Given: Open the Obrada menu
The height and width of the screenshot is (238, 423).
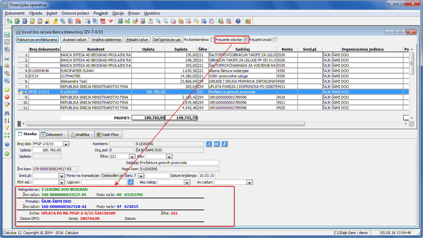Looking at the screenshot, I should pyautogui.click(x=35, y=13).
